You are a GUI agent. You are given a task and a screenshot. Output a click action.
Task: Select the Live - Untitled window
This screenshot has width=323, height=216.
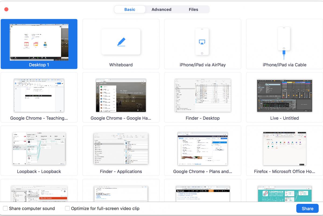point(285,97)
